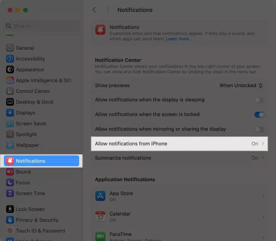Screen dimensions: 276x241
Task: Open the App Store notification icon
Action: 100,196
